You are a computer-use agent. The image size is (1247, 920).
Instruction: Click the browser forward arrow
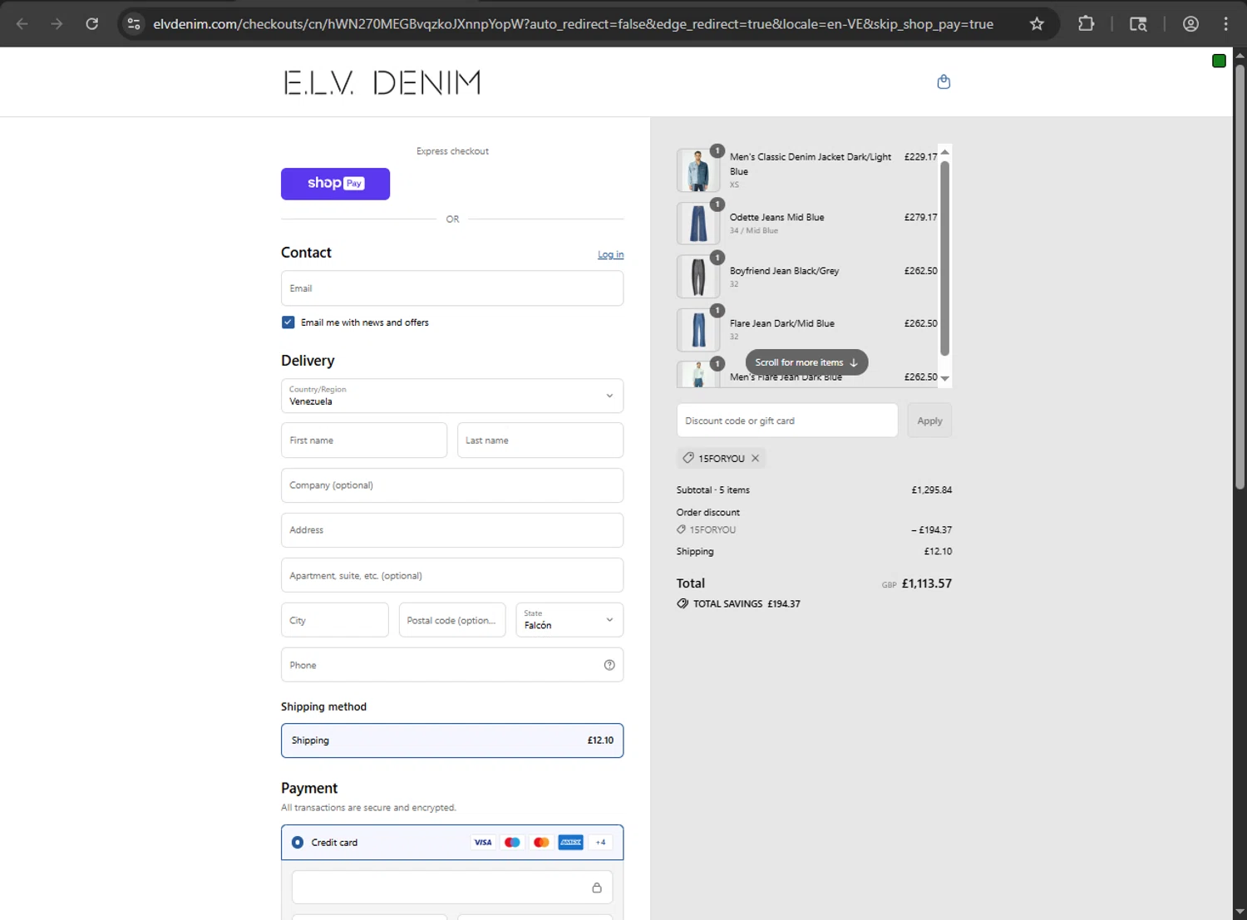pyautogui.click(x=57, y=24)
